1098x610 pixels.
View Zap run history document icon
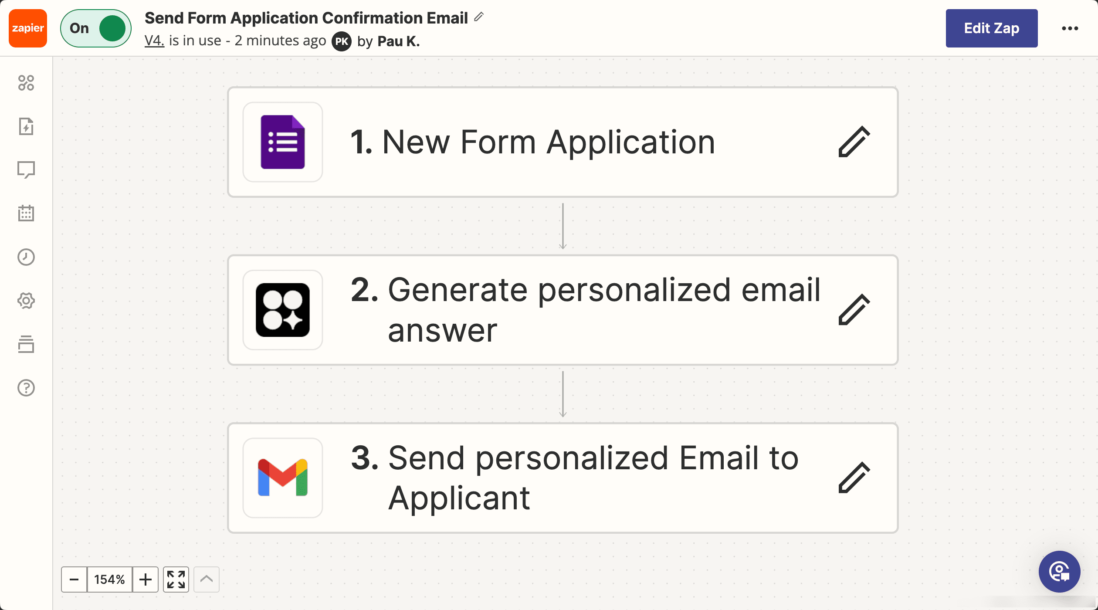(27, 126)
